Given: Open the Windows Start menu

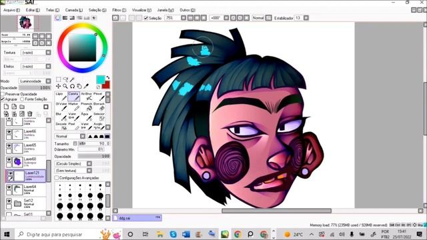Looking at the screenshot, I should tap(7, 234).
